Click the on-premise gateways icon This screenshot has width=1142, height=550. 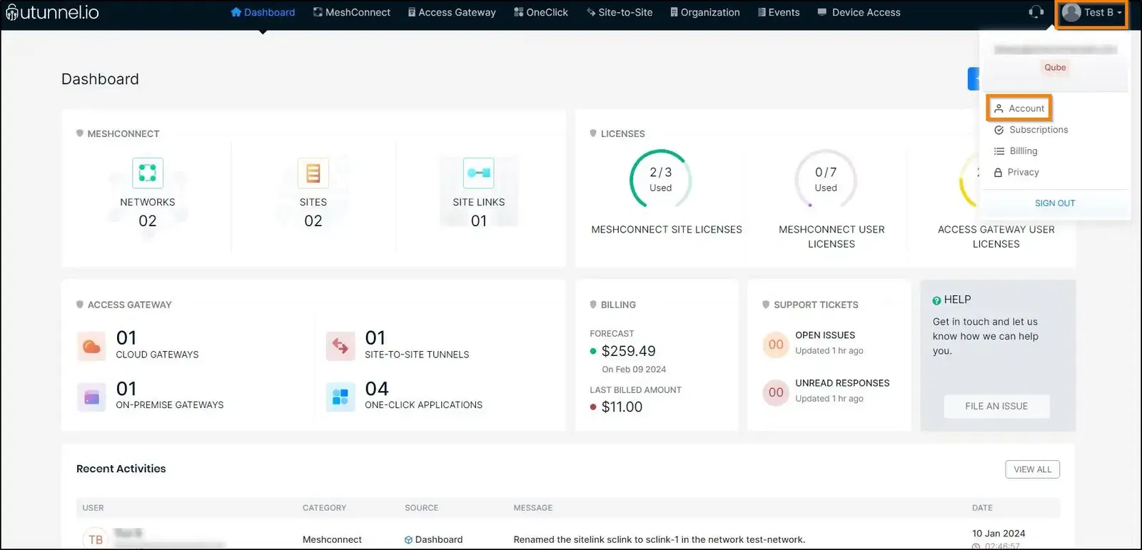click(91, 397)
